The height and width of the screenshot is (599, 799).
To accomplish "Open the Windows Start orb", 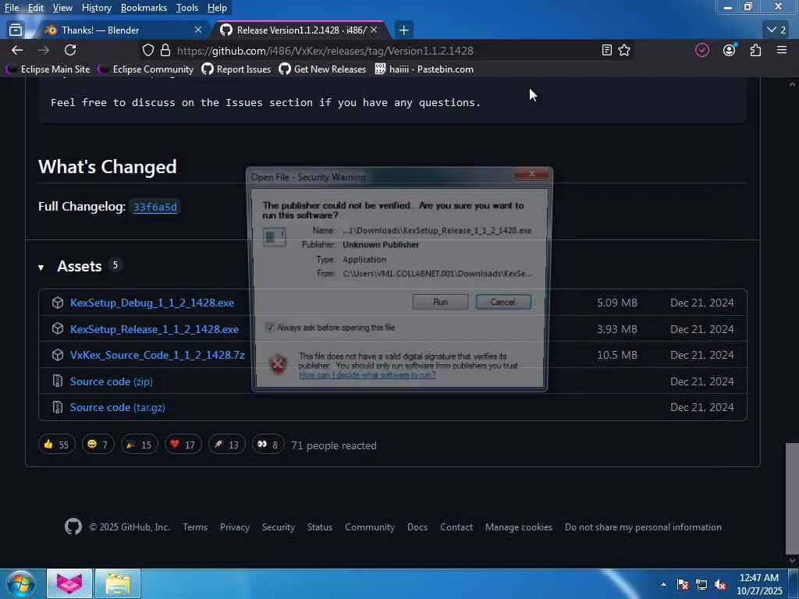I will click(x=21, y=583).
